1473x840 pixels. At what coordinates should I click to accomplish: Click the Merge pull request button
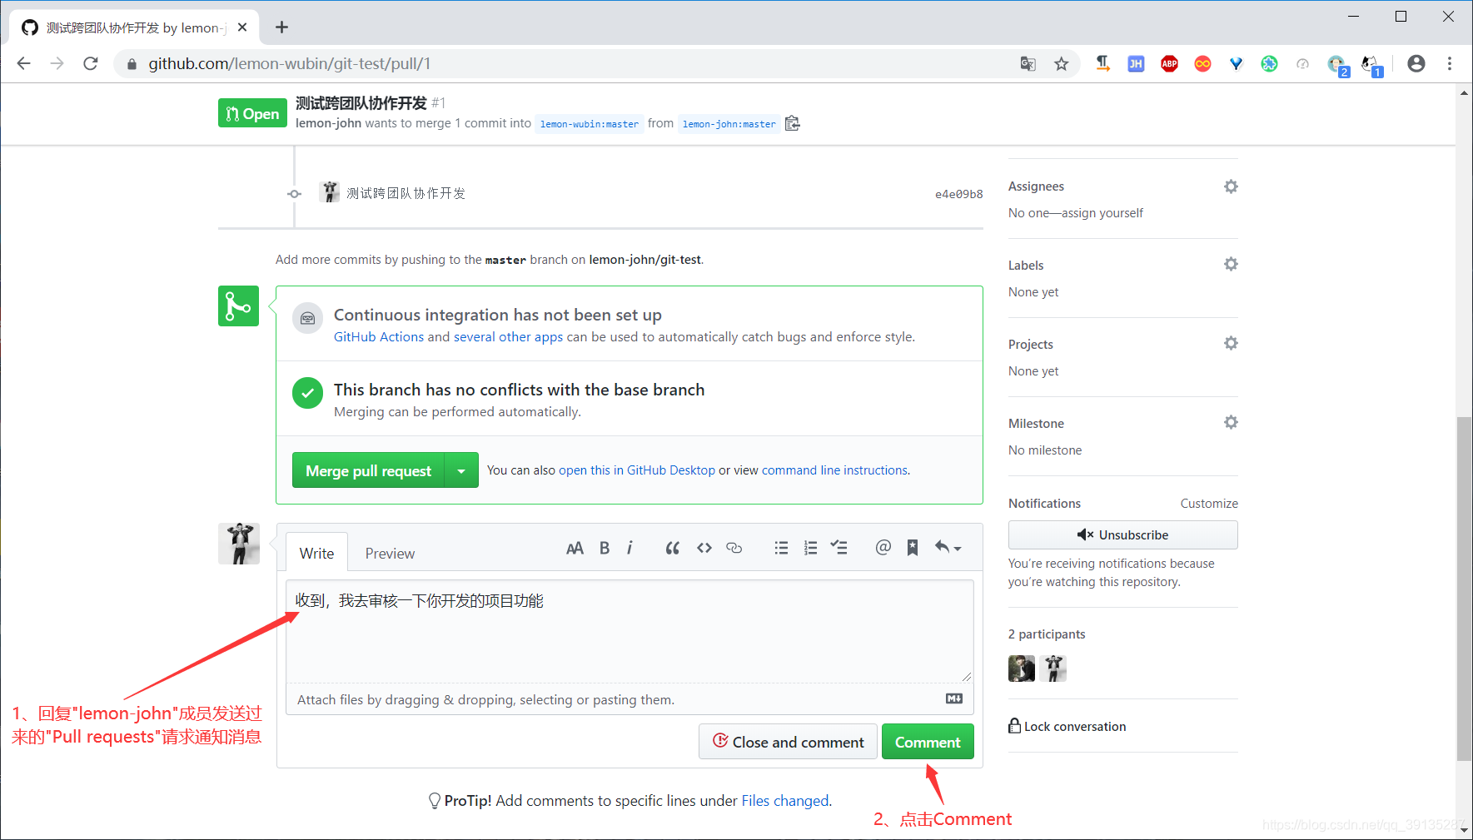pyautogui.click(x=368, y=470)
